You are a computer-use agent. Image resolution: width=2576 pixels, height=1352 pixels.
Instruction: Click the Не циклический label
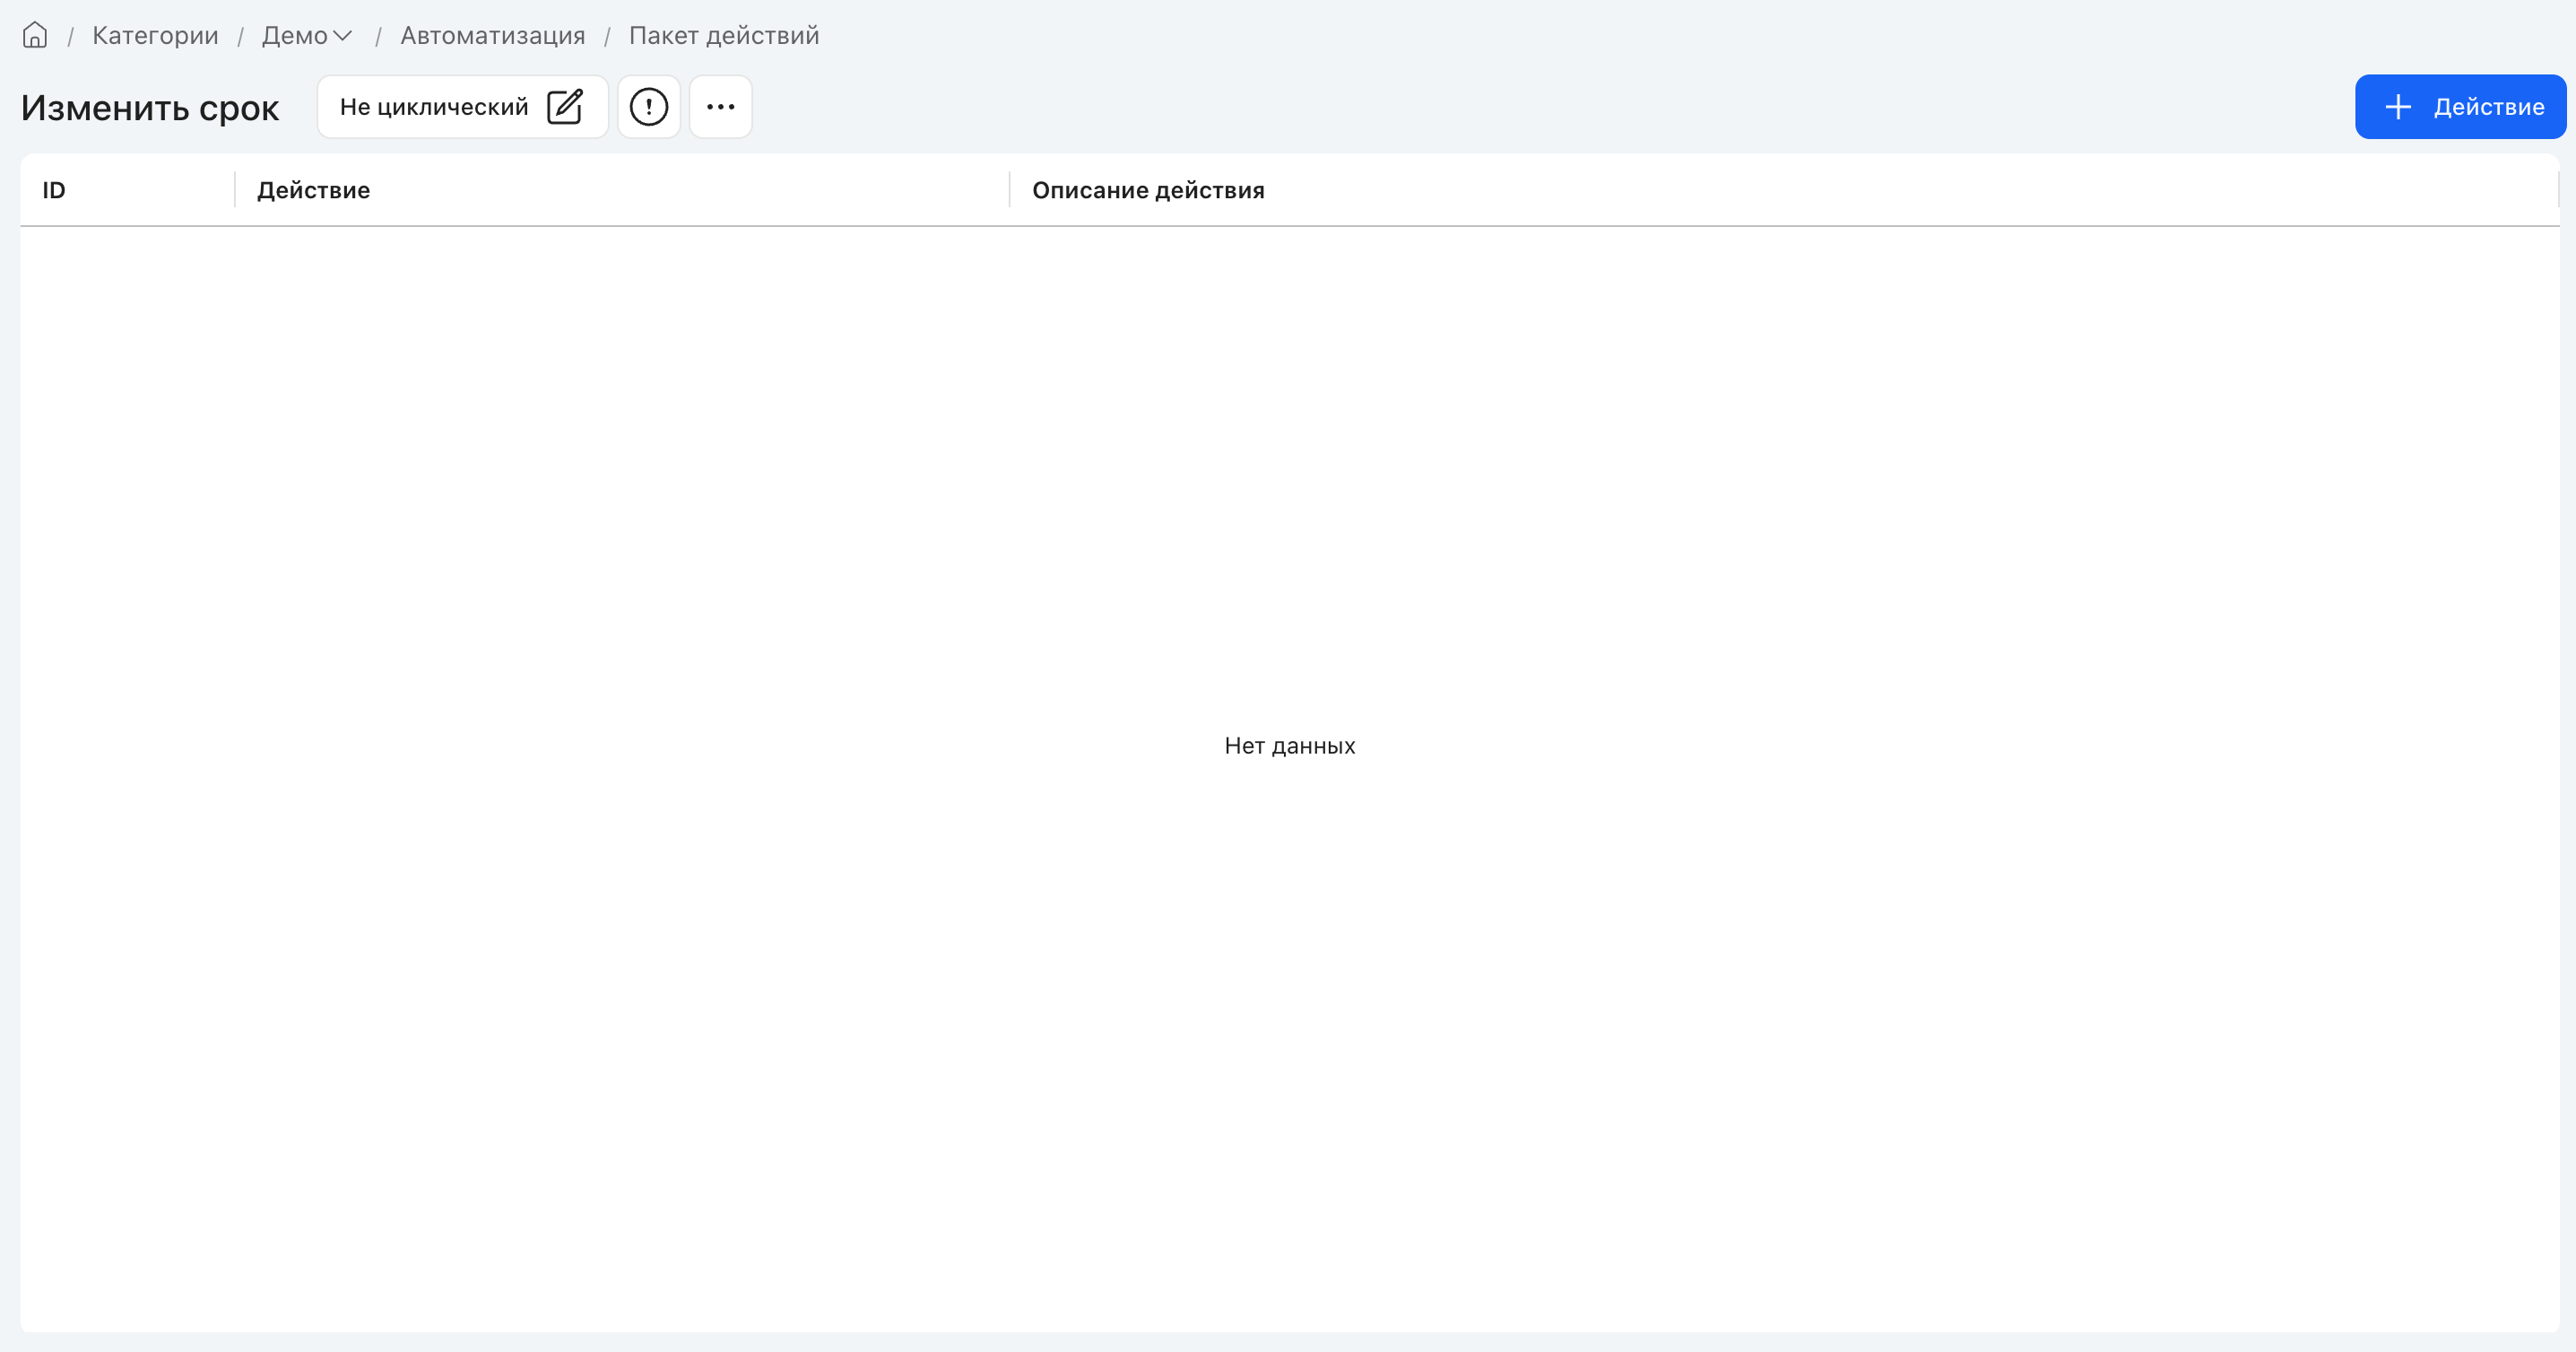(x=434, y=106)
